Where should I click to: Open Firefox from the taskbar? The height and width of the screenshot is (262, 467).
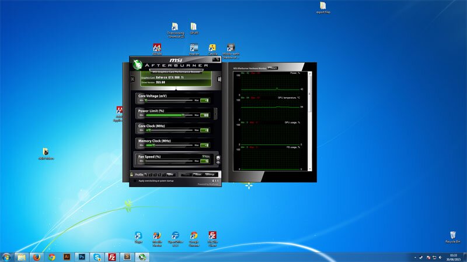[37, 257]
